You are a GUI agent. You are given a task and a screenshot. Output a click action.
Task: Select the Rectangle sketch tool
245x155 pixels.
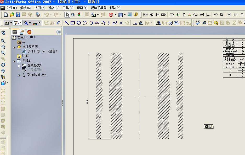pos(73,23)
